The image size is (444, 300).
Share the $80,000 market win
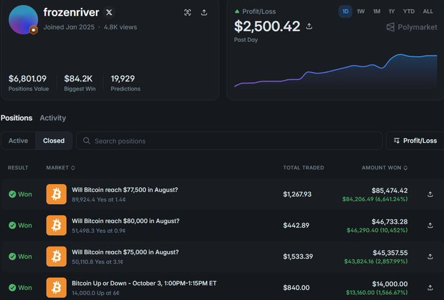point(430,226)
